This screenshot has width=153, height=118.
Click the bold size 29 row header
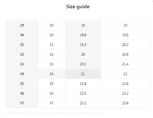tap(22, 25)
